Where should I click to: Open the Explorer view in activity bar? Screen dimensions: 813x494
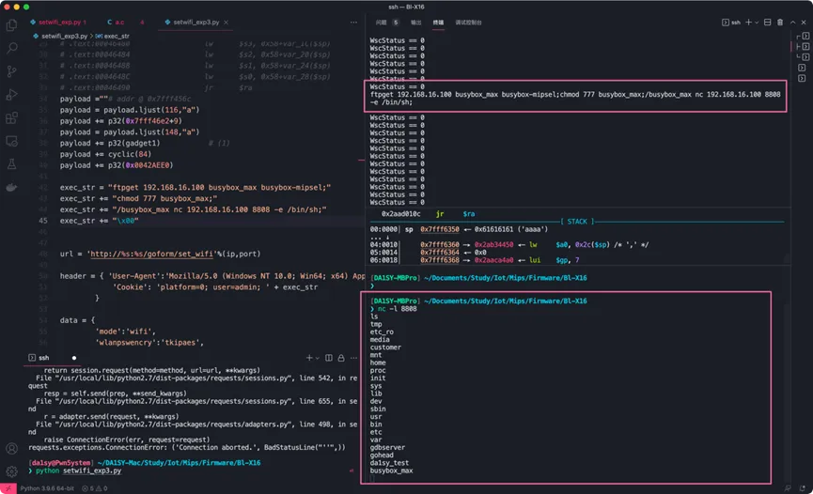tap(11, 24)
